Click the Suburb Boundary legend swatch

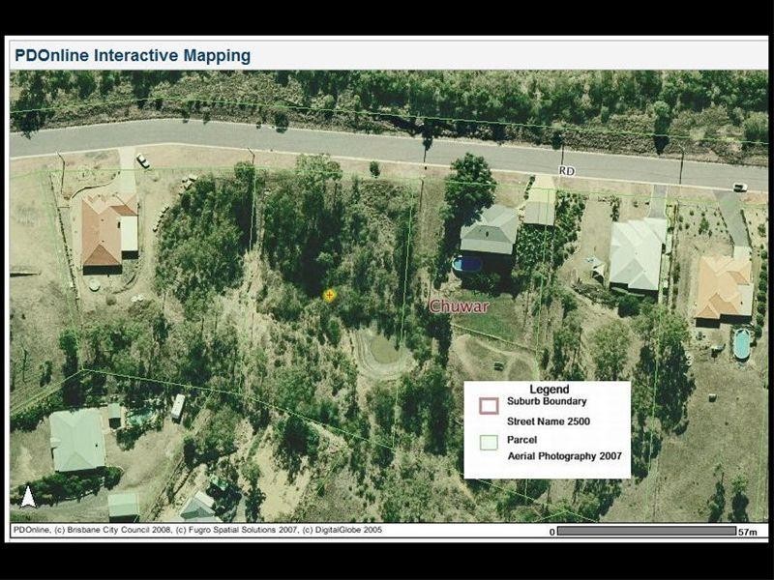point(489,406)
